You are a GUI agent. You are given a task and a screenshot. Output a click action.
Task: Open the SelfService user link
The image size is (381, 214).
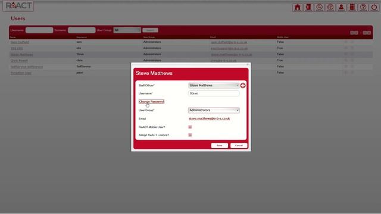pos(27,67)
